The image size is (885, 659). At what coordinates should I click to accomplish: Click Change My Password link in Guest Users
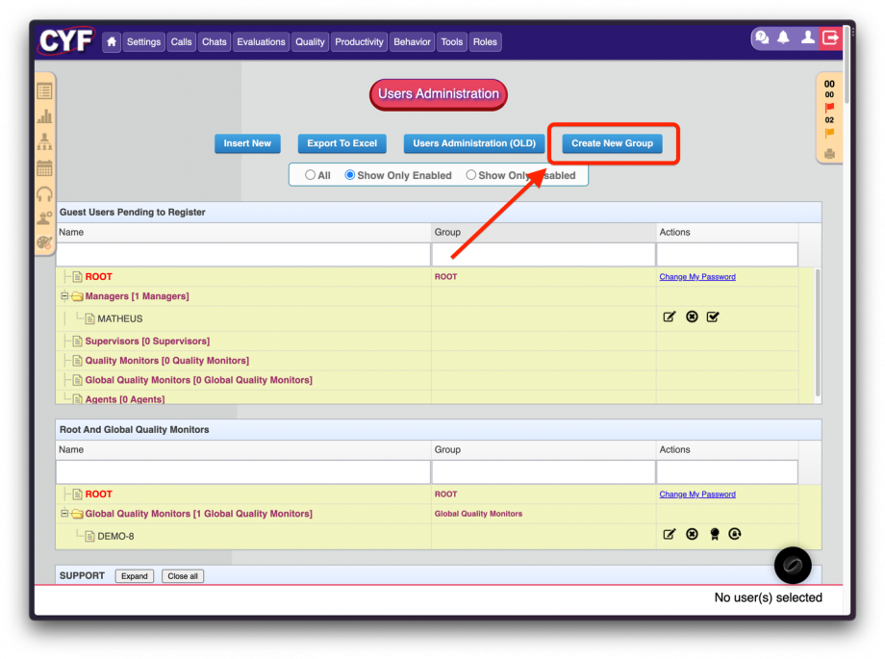tap(696, 277)
